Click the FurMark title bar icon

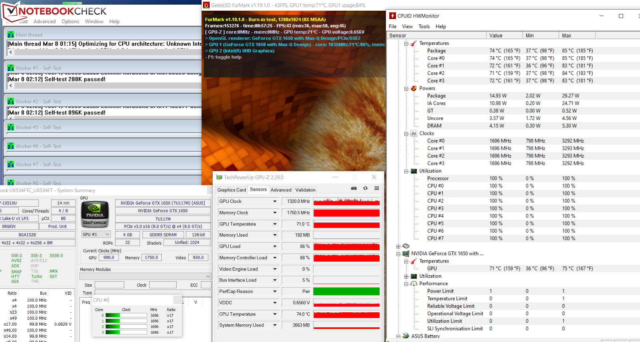point(206,5)
